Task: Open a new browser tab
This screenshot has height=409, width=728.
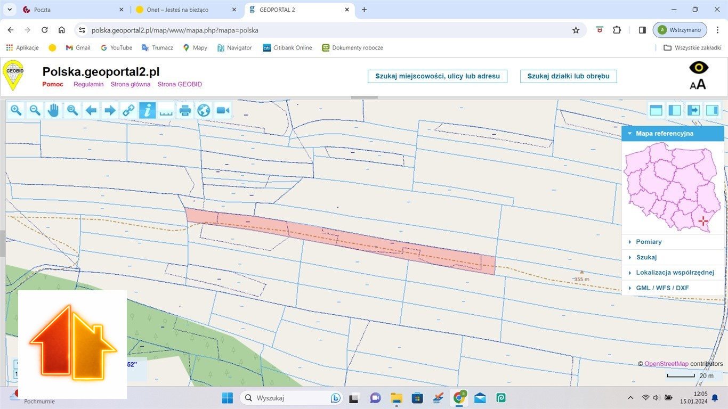Action: (x=365, y=10)
